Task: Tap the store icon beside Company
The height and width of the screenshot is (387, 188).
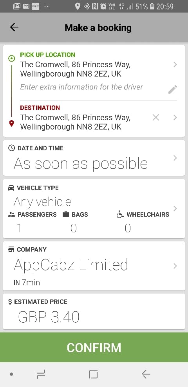Action: pyautogui.click(x=11, y=250)
